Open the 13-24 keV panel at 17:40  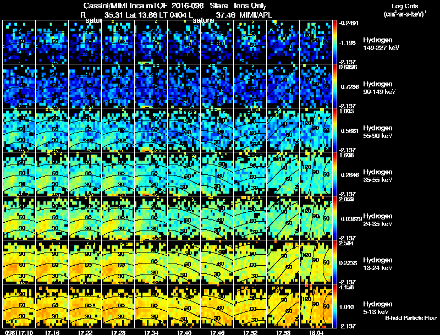tap(184, 262)
